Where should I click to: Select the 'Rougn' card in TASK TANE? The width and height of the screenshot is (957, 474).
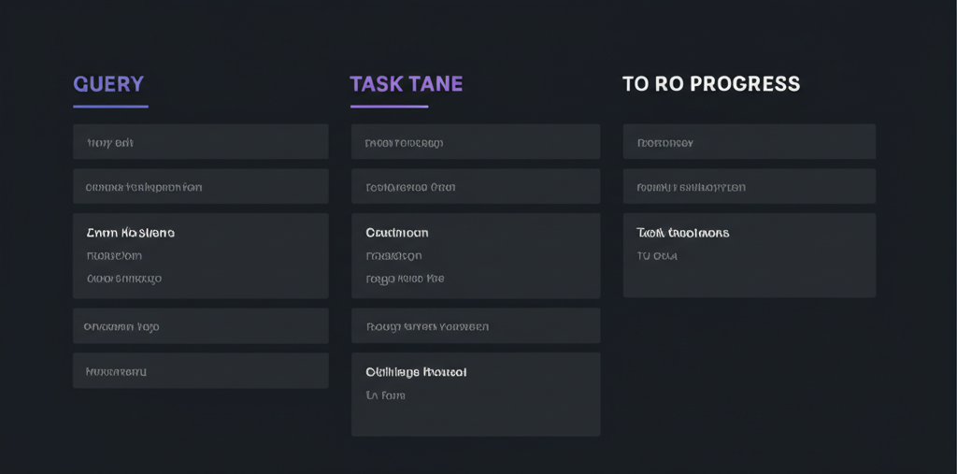pos(475,326)
